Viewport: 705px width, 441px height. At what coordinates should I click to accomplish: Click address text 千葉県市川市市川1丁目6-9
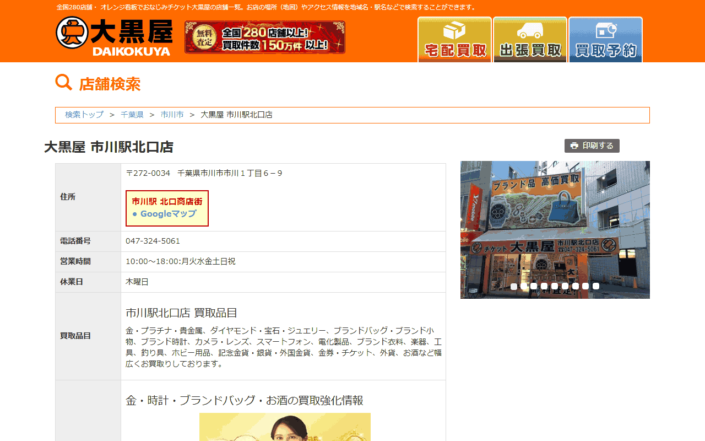tap(230, 173)
